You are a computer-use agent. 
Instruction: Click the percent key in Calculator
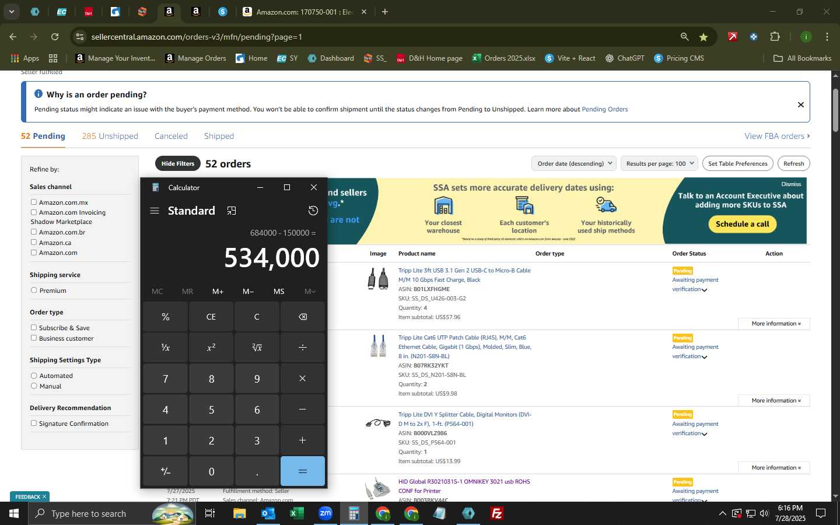(166, 317)
